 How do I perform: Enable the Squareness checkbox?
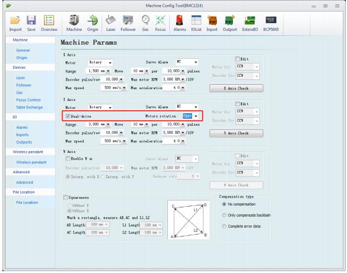coord(66,197)
